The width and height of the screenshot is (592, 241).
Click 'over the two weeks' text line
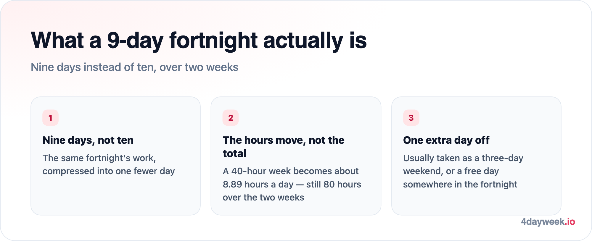(x=263, y=198)
